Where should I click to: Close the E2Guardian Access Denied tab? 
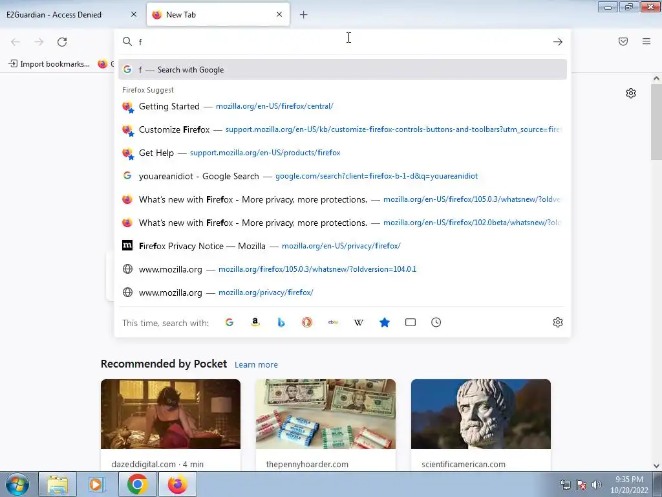click(134, 14)
